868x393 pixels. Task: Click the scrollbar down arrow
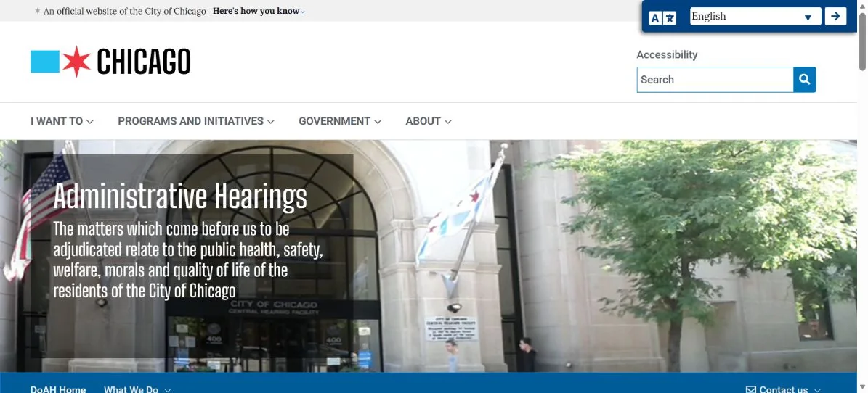(862, 386)
